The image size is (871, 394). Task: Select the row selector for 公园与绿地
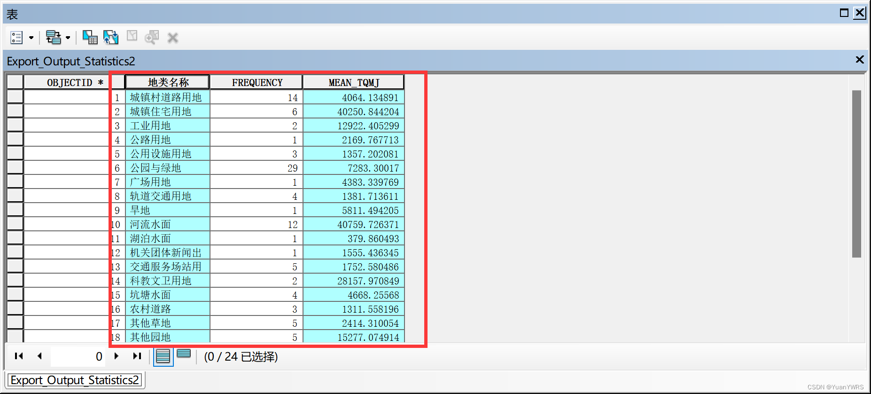point(15,168)
